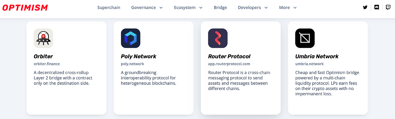This screenshot has height=119, width=395.
Task: Go home via the OPTIMISM logo
Action: [25, 8]
